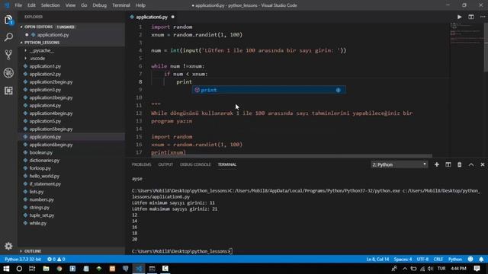Screen dimensions: 488x274
Task: Open the Explorer view in activity bar
Action: pyautogui.click(x=8, y=20)
